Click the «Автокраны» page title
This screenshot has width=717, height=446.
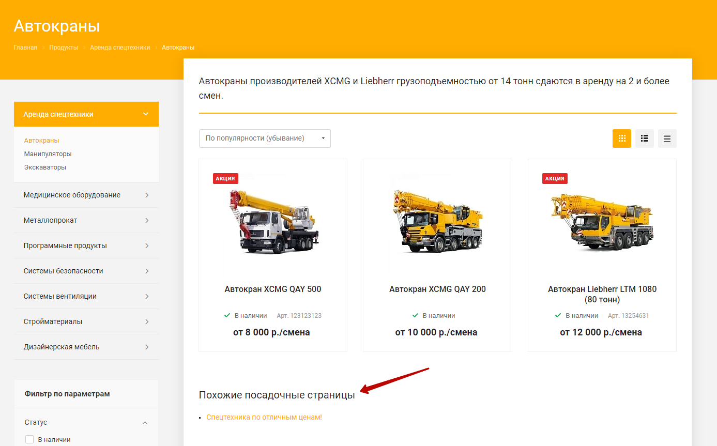[57, 26]
